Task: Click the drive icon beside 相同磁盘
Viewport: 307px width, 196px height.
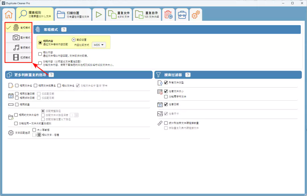Action: pos(11,105)
